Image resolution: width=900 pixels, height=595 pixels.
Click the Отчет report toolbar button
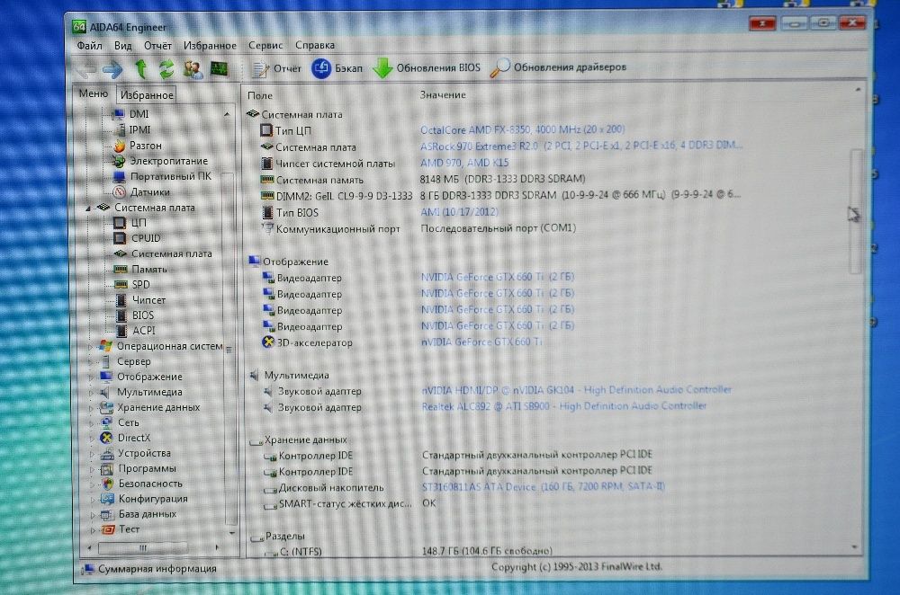(277, 69)
